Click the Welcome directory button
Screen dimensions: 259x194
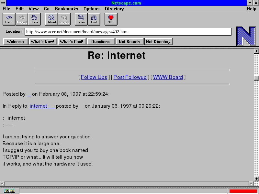16,42
